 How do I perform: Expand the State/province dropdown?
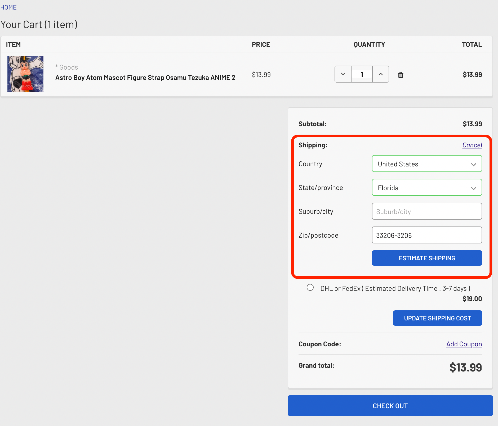pyautogui.click(x=426, y=188)
